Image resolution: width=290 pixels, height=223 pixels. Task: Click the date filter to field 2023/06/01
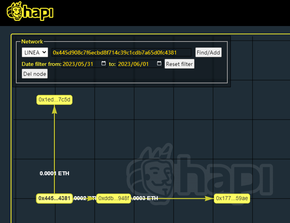[x=140, y=64]
